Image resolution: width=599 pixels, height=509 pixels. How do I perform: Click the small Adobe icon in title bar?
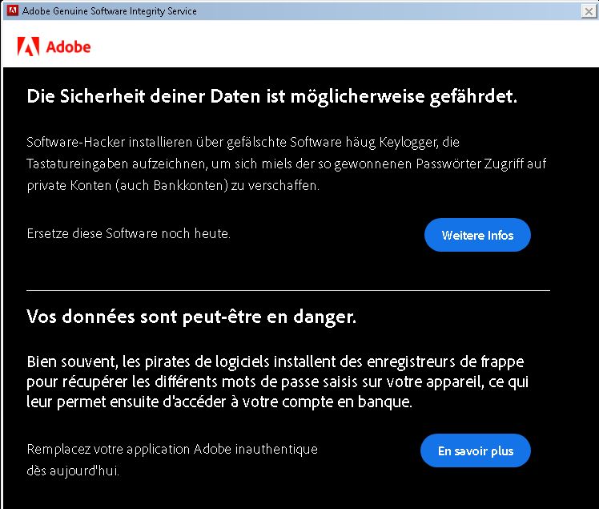click(13, 10)
